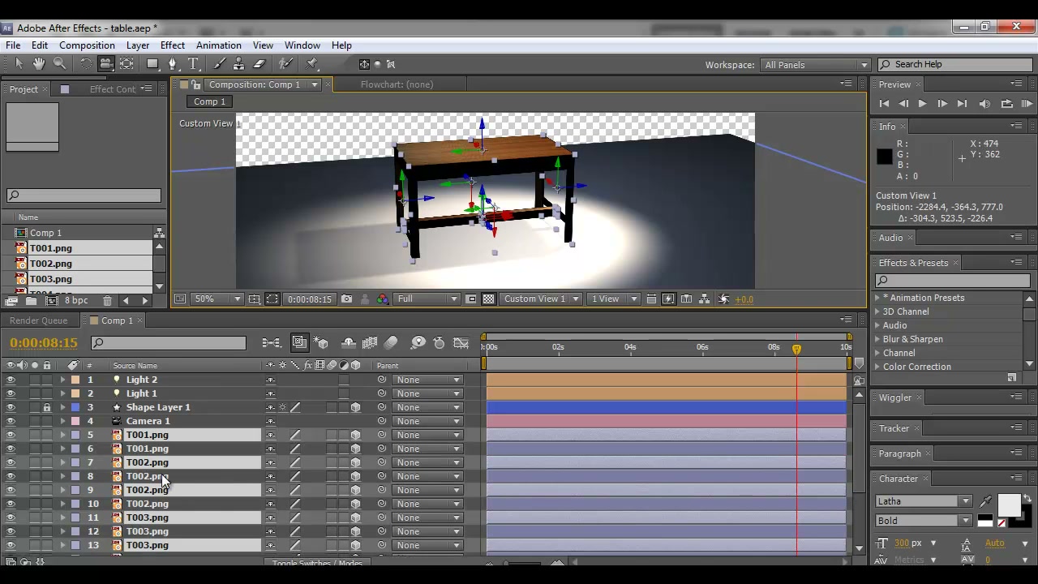This screenshot has height=584, width=1038.
Task: Open the Comp Flowchart icon in viewer
Action: point(705,299)
